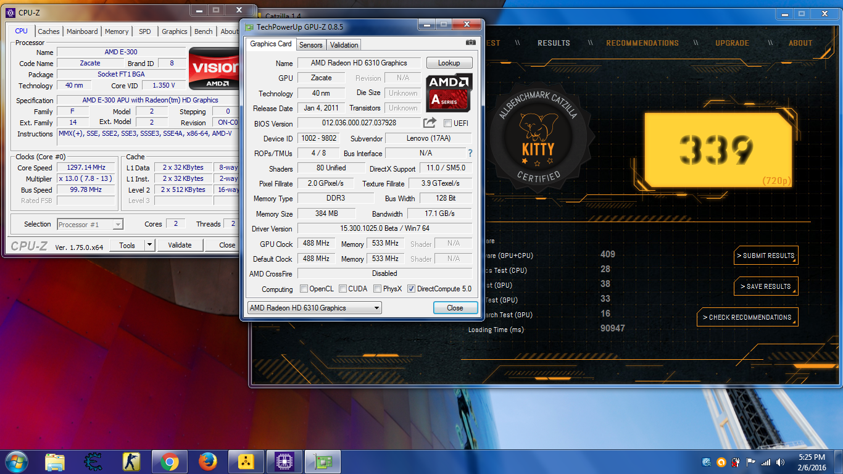Expand the CPU-Z Tools dropdown arrow

point(149,245)
